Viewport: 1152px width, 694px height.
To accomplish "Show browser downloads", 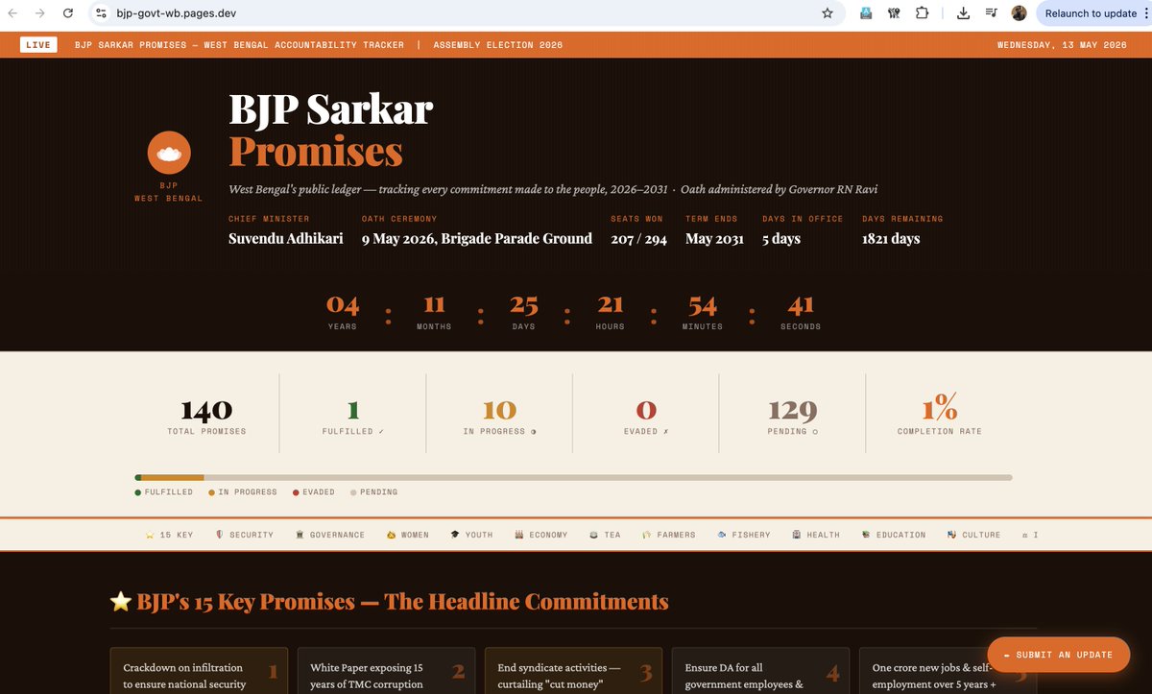I will (x=964, y=13).
